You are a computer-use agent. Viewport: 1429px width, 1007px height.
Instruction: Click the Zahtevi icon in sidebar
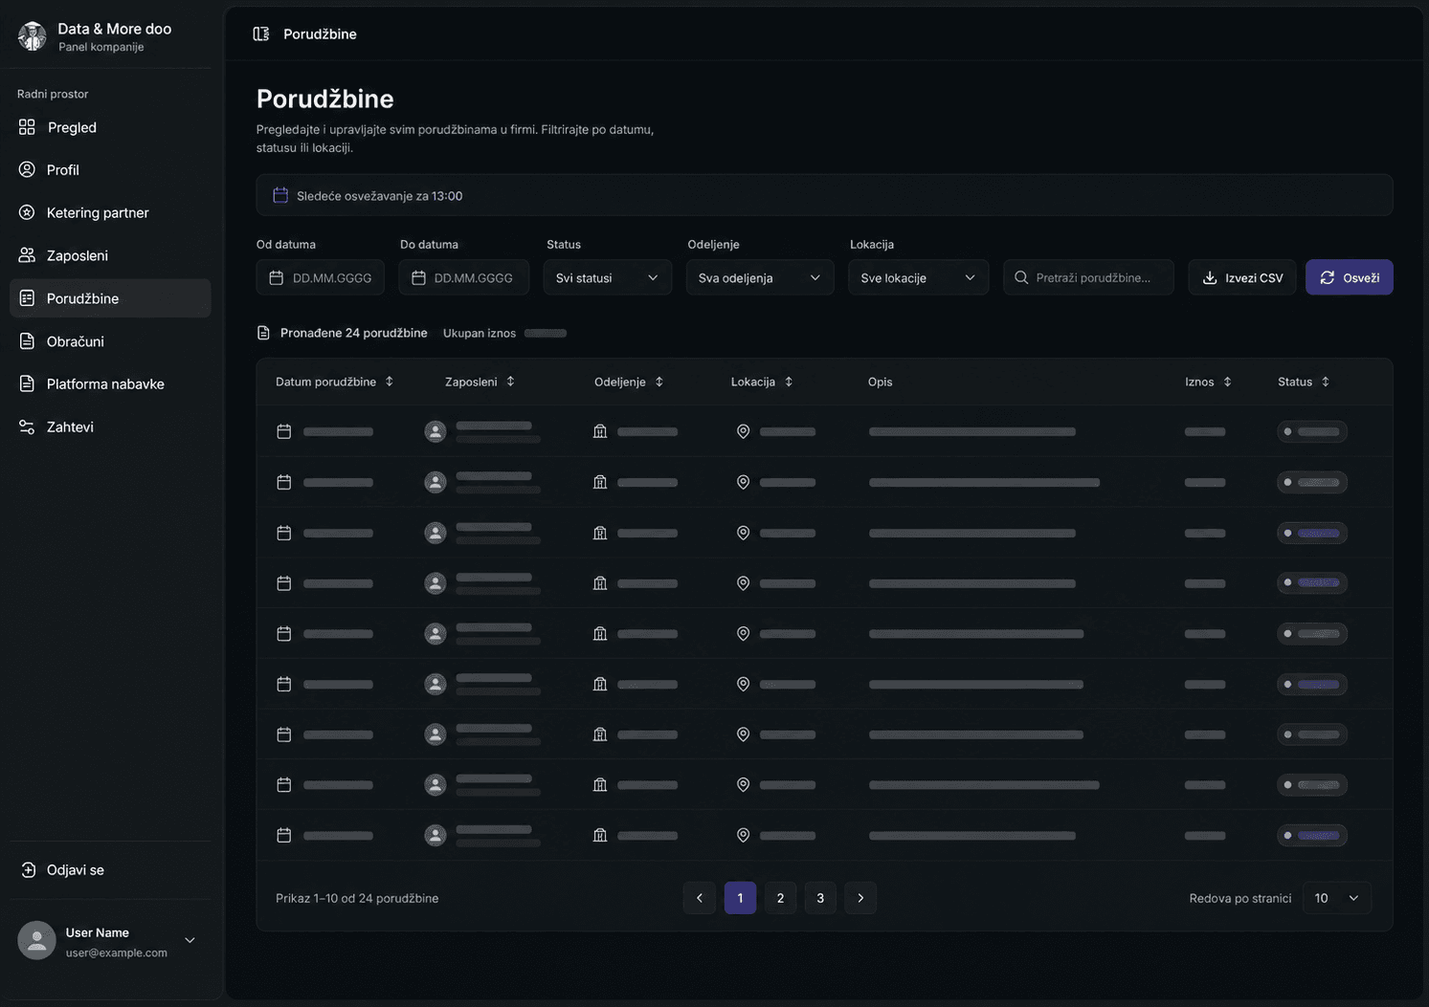tap(27, 427)
